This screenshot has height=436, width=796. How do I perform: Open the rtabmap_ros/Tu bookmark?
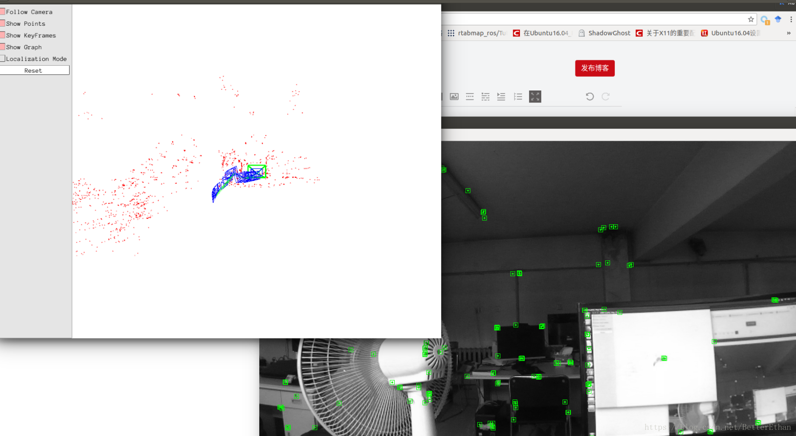pos(477,33)
